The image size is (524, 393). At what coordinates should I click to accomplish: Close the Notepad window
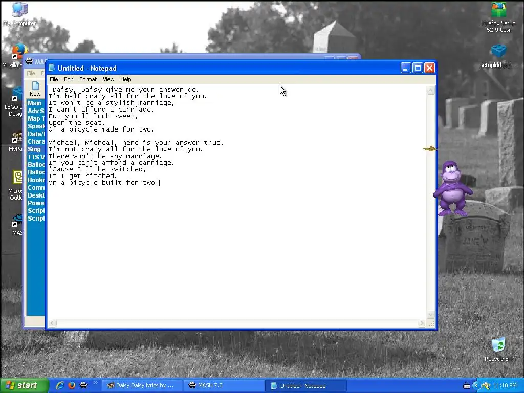429,68
